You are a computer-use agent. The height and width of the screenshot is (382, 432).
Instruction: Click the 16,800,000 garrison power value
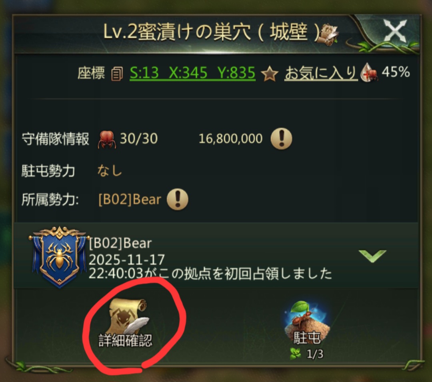(x=231, y=139)
